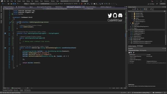Click the Search Solution Explorer field
This screenshot has height=94, width=167.
pyautogui.click(x=147, y=11)
